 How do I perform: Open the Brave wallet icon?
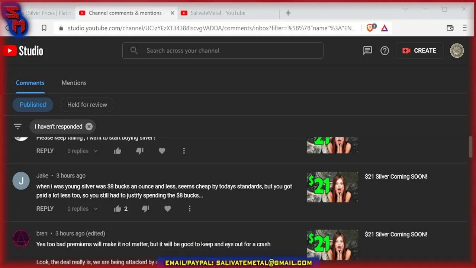click(x=450, y=28)
